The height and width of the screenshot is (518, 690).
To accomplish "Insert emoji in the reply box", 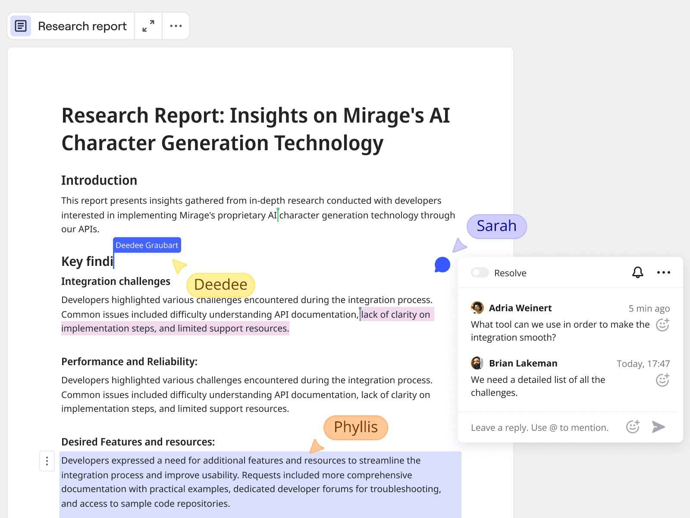I will coord(633,427).
